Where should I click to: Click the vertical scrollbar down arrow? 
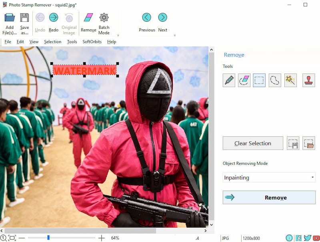pos(212,225)
